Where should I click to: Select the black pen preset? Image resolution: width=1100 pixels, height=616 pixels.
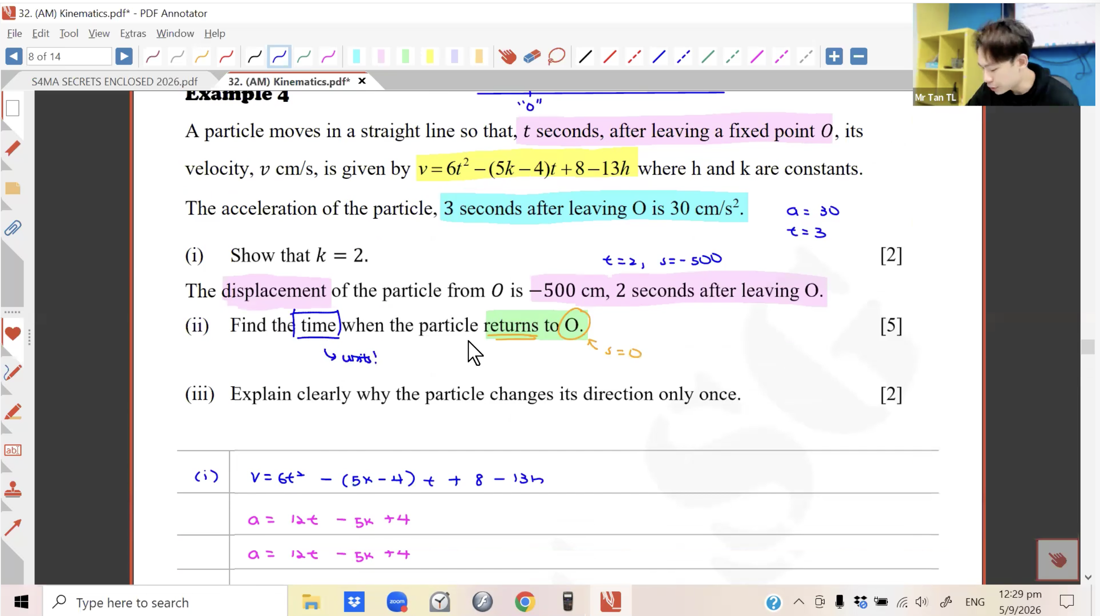coord(255,57)
